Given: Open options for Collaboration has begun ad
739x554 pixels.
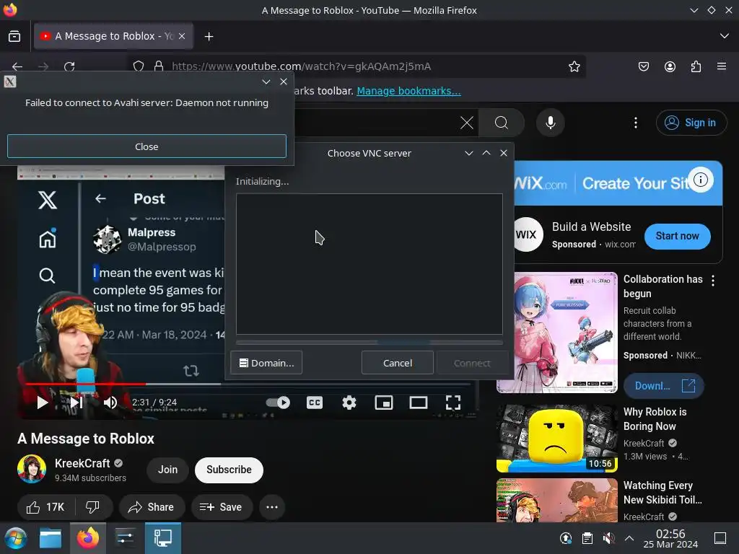Looking at the screenshot, I should [713, 281].
